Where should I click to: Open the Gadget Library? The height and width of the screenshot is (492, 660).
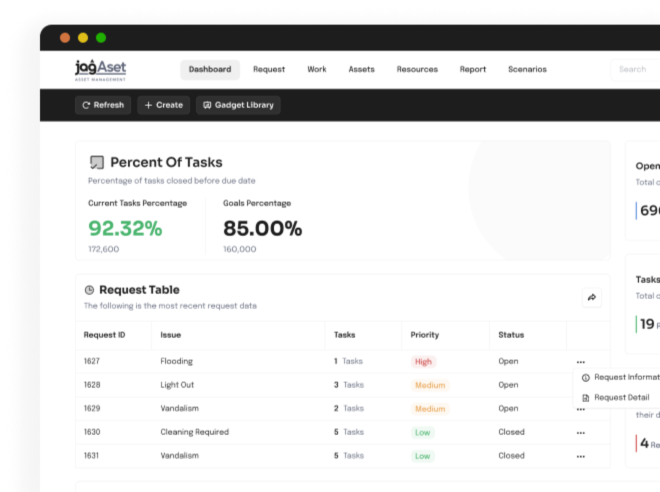(x=238, y=105)
